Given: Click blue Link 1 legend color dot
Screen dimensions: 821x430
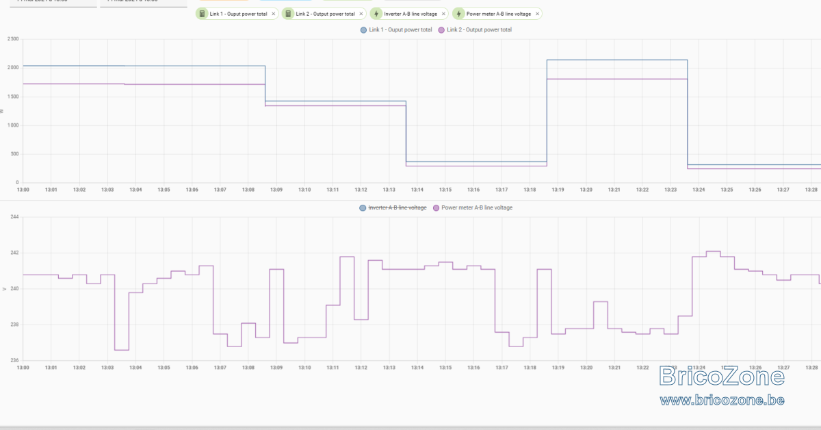Looking at the screenshot, I should (x=363, y=29).
